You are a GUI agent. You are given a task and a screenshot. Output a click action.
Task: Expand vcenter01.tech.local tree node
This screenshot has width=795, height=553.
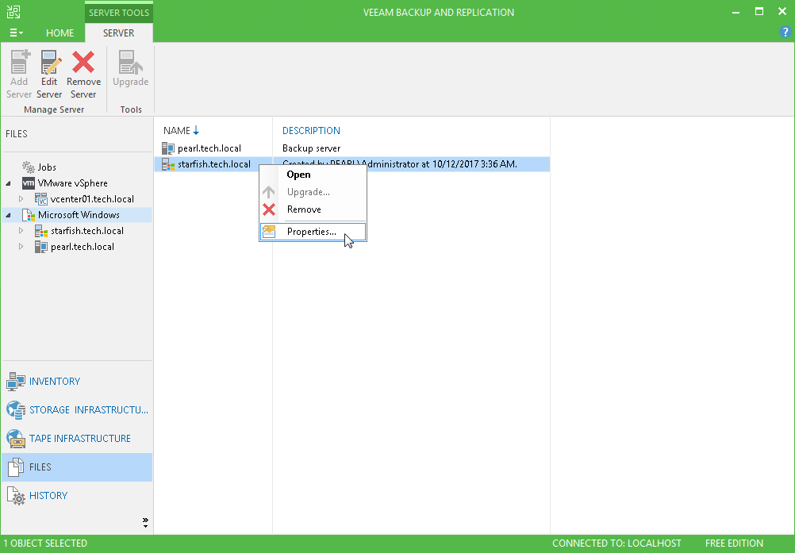point(21,199)
